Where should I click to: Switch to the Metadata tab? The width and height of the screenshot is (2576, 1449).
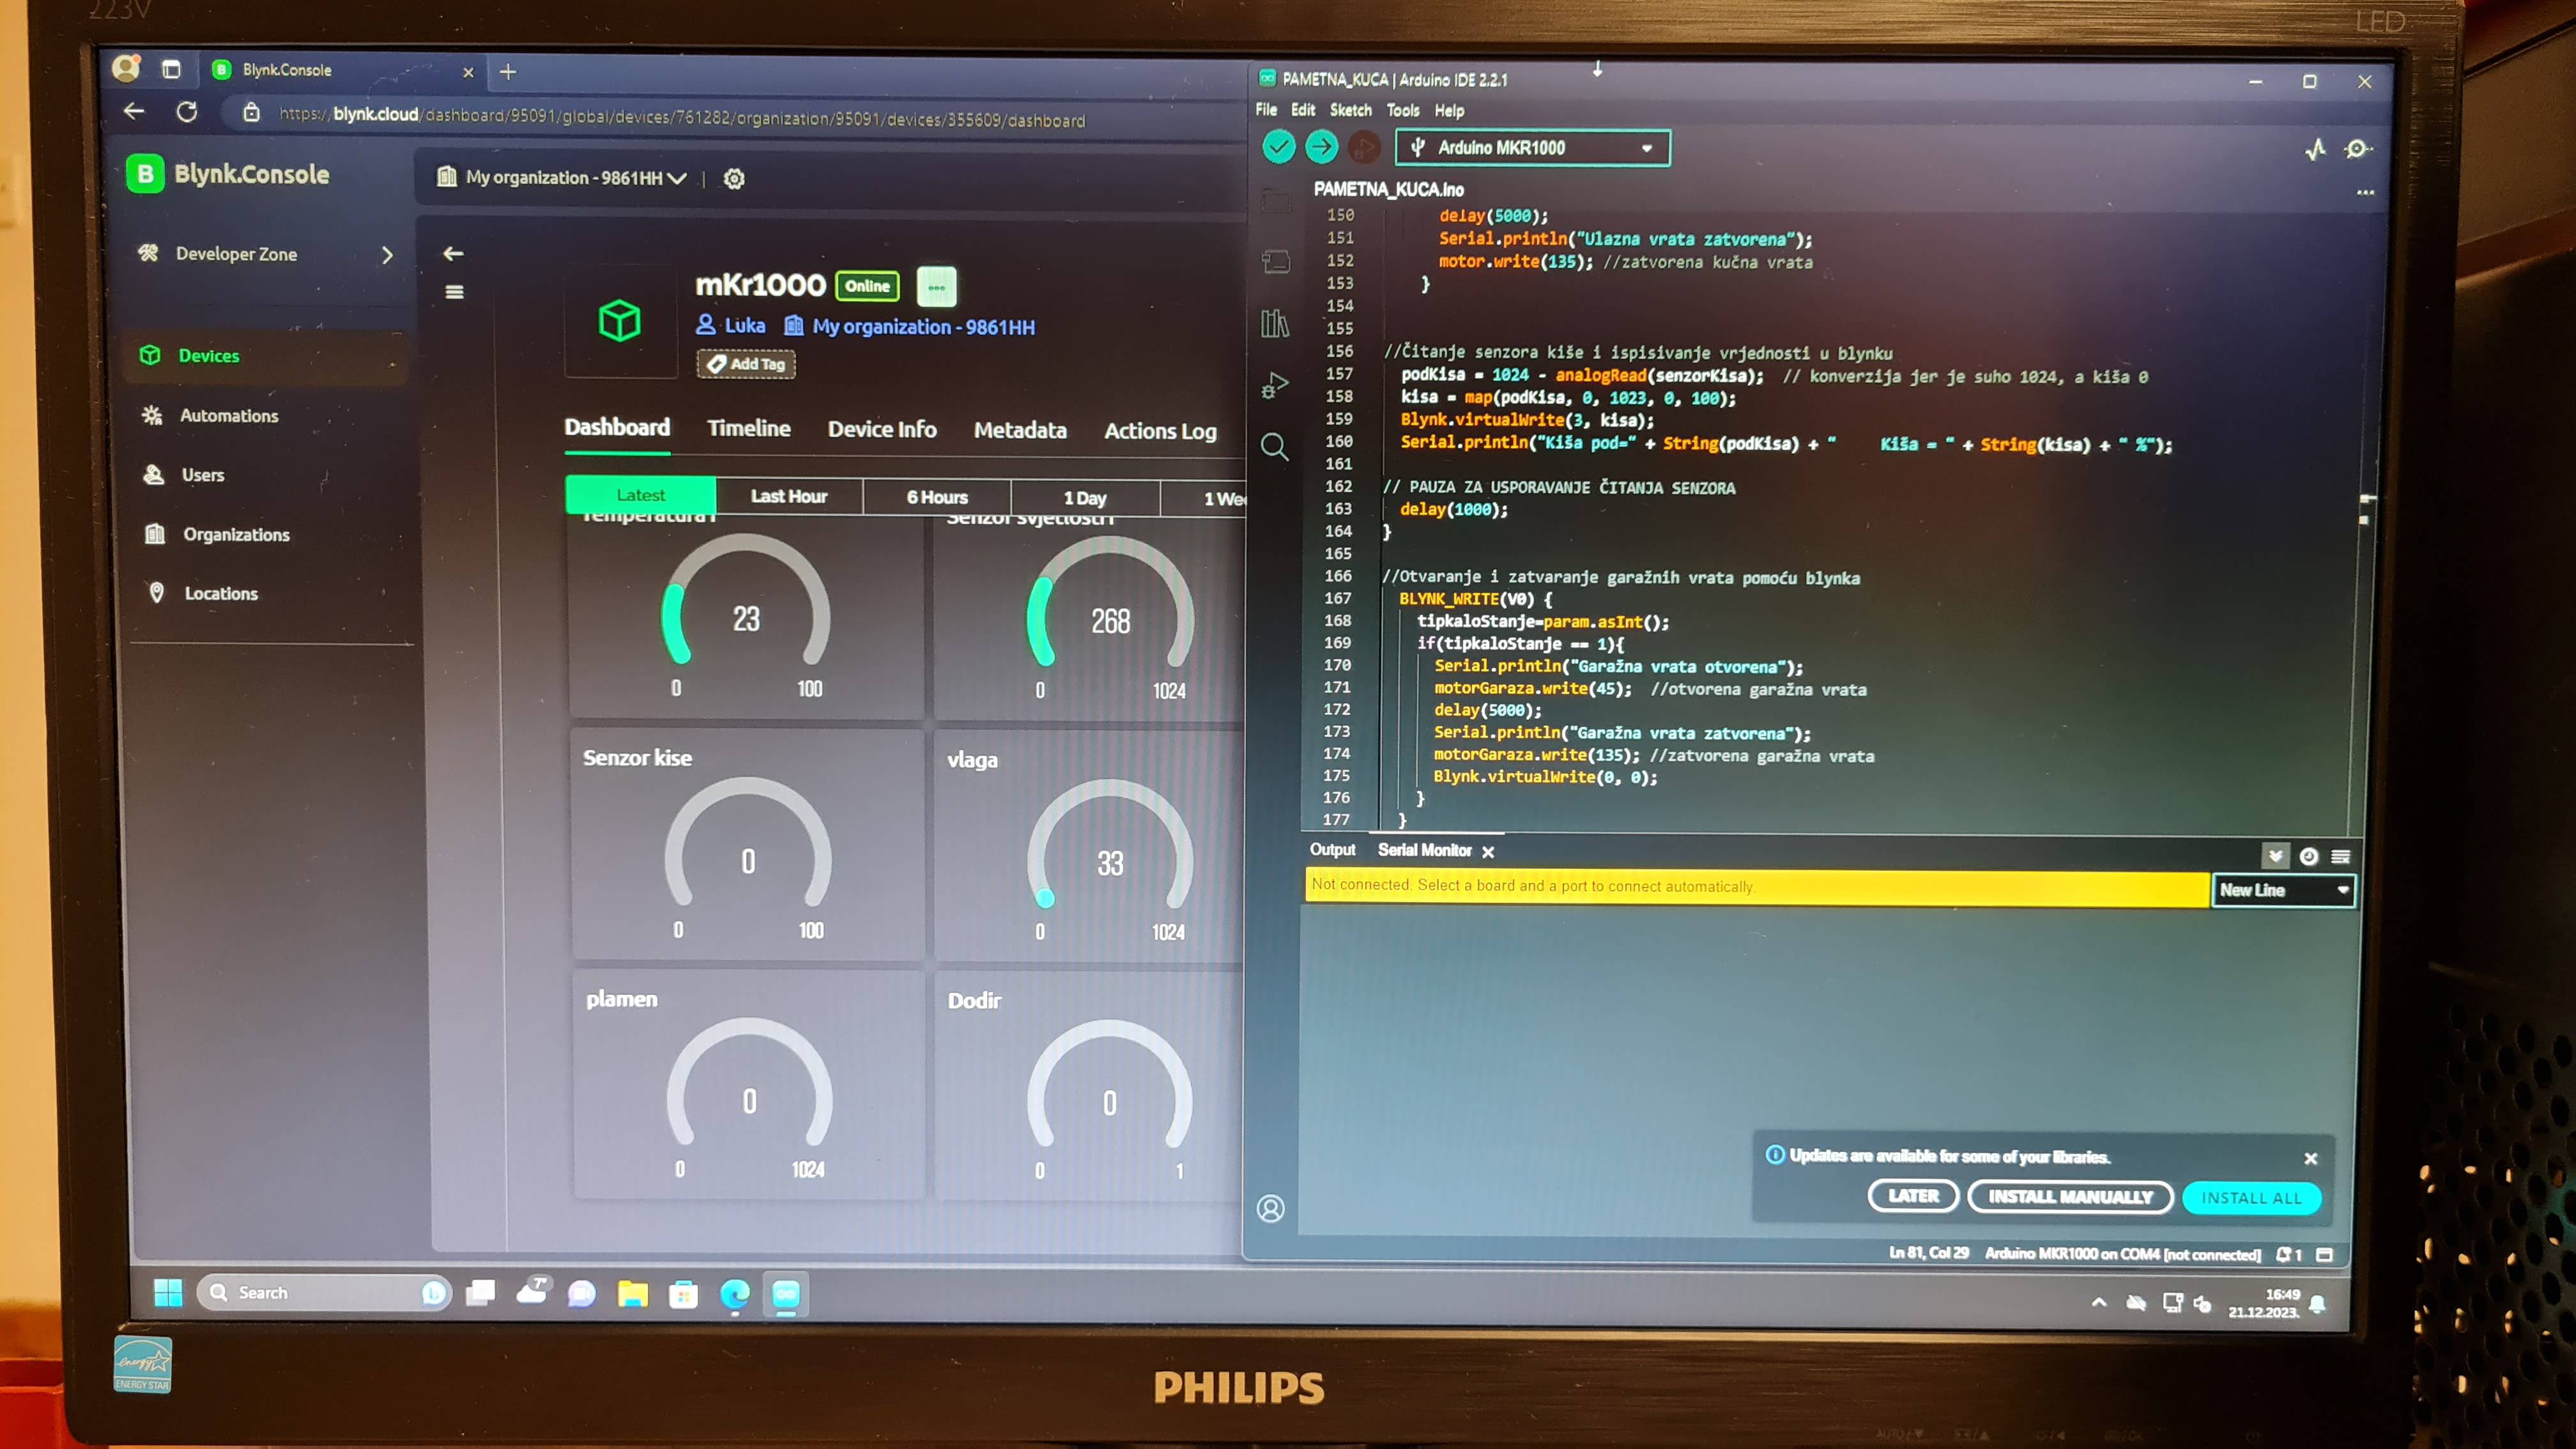1020,430
